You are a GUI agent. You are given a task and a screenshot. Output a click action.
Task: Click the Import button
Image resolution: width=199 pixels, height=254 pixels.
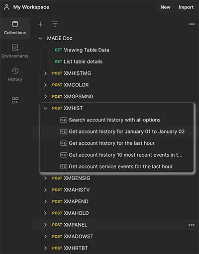coord(186,7)
